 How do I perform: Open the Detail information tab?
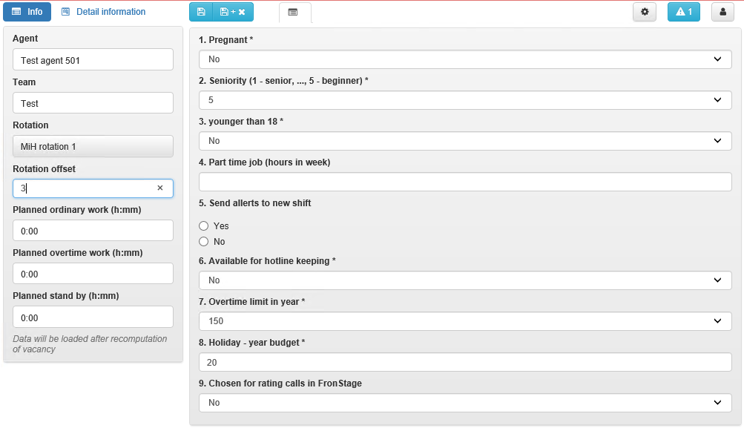click(x=103, y=12)
